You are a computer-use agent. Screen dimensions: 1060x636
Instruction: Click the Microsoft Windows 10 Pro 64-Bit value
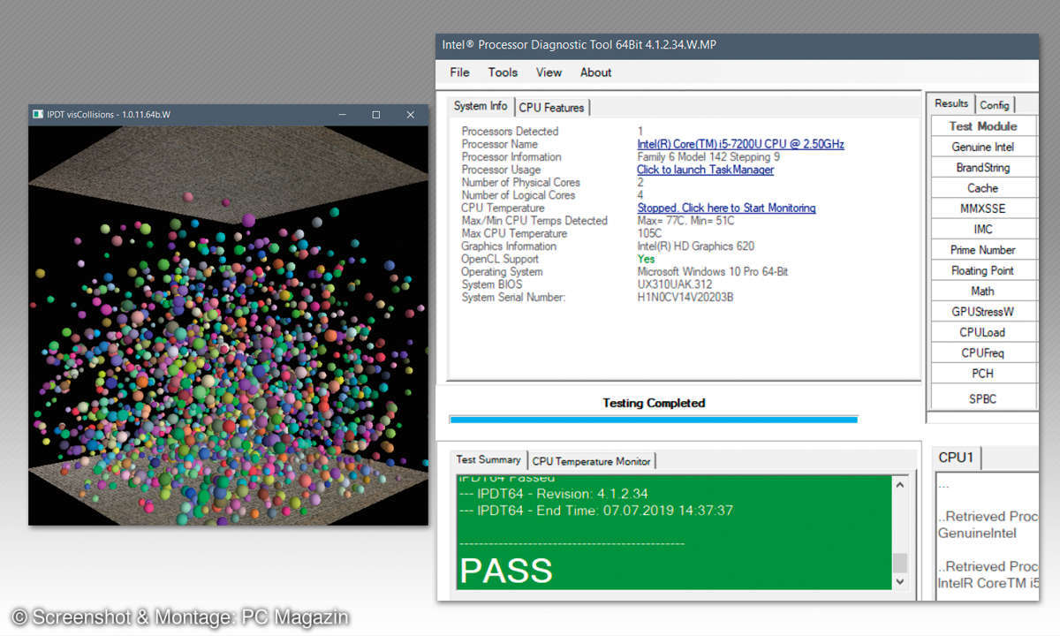712,272
